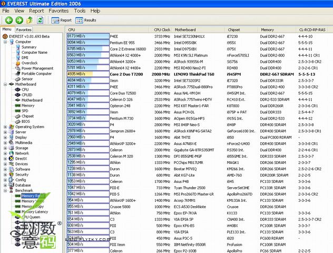Viewport: 333px width, 253px height.
Task: Select the Config icon in tree
Action: pyautogui.click(x=12, y=180)
